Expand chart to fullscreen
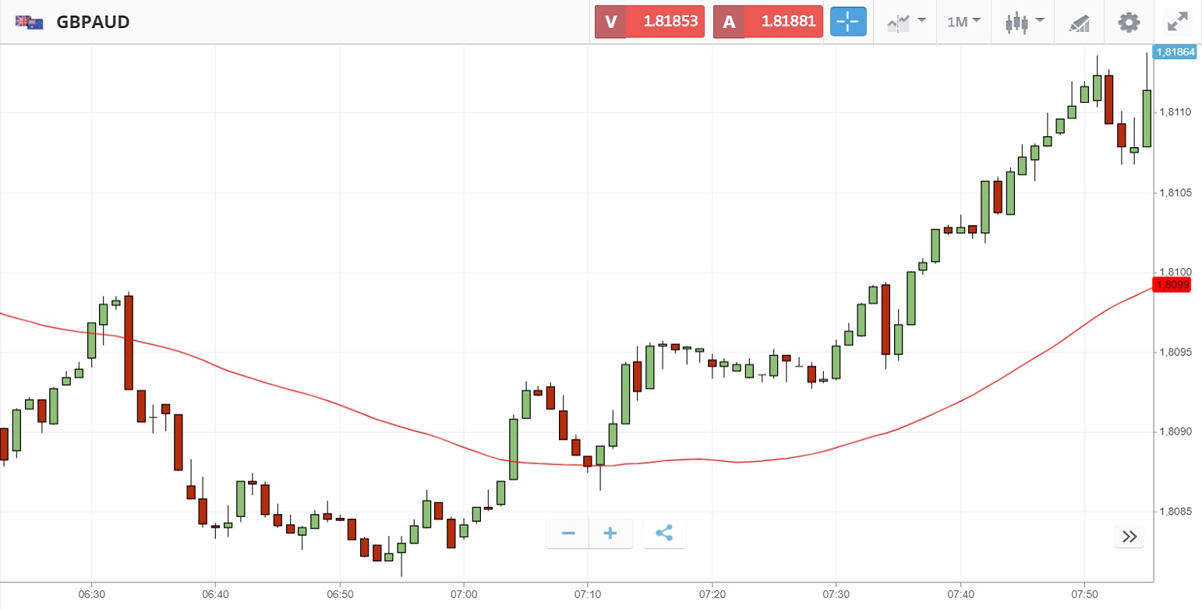This screenshot has width=1202, height=609. coord(1176,22)
